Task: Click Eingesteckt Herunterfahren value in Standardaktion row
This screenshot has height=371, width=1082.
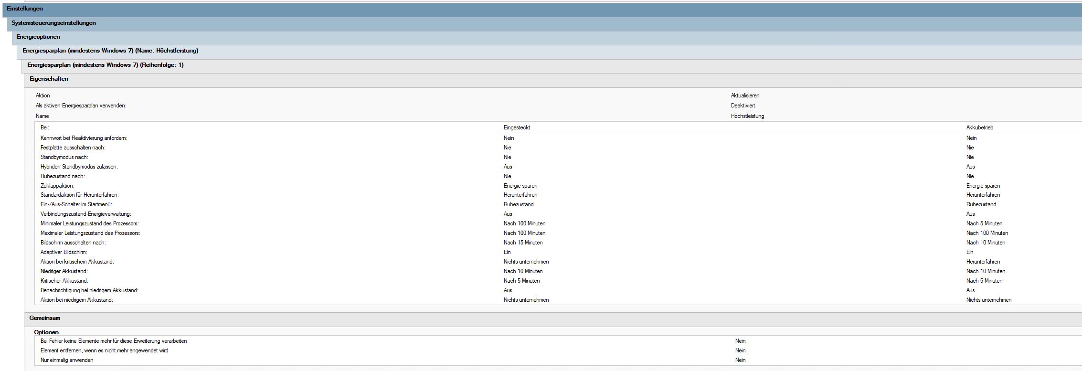Action: pos(520,195)
